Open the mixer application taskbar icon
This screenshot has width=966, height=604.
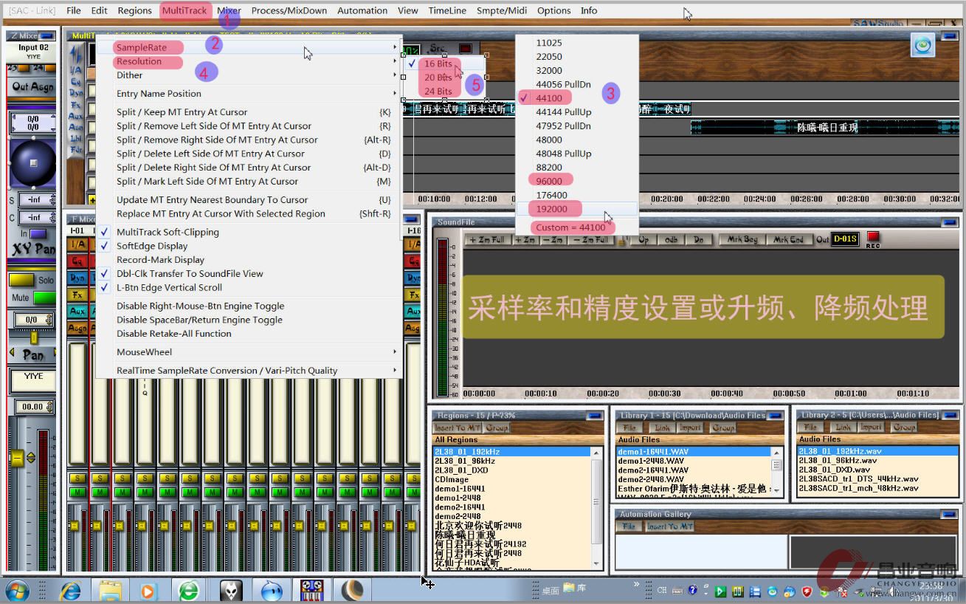click(312, 591)
